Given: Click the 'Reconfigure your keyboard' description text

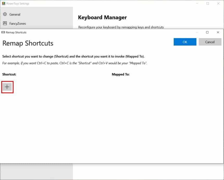Looking at the screenshot, I should click(121, 27).
